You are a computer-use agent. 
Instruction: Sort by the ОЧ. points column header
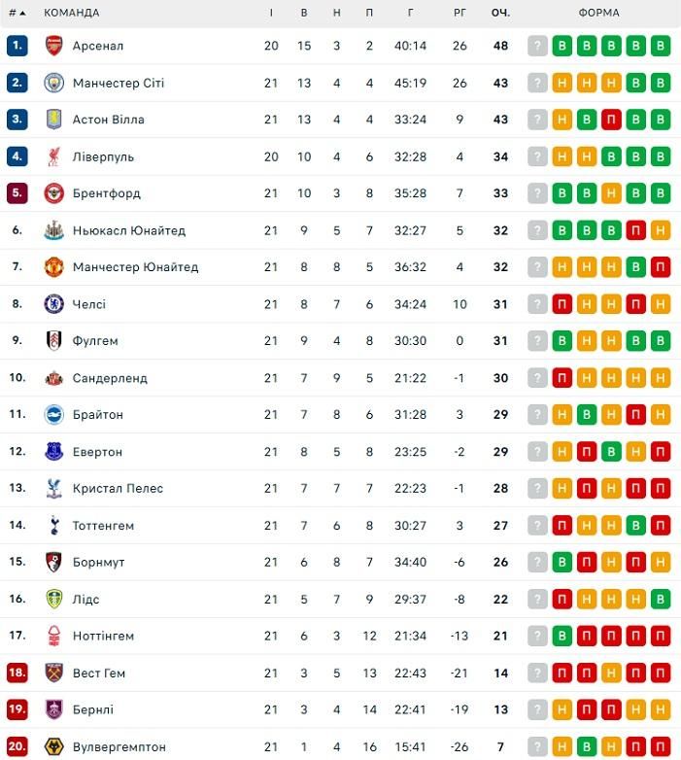point(500,14)
